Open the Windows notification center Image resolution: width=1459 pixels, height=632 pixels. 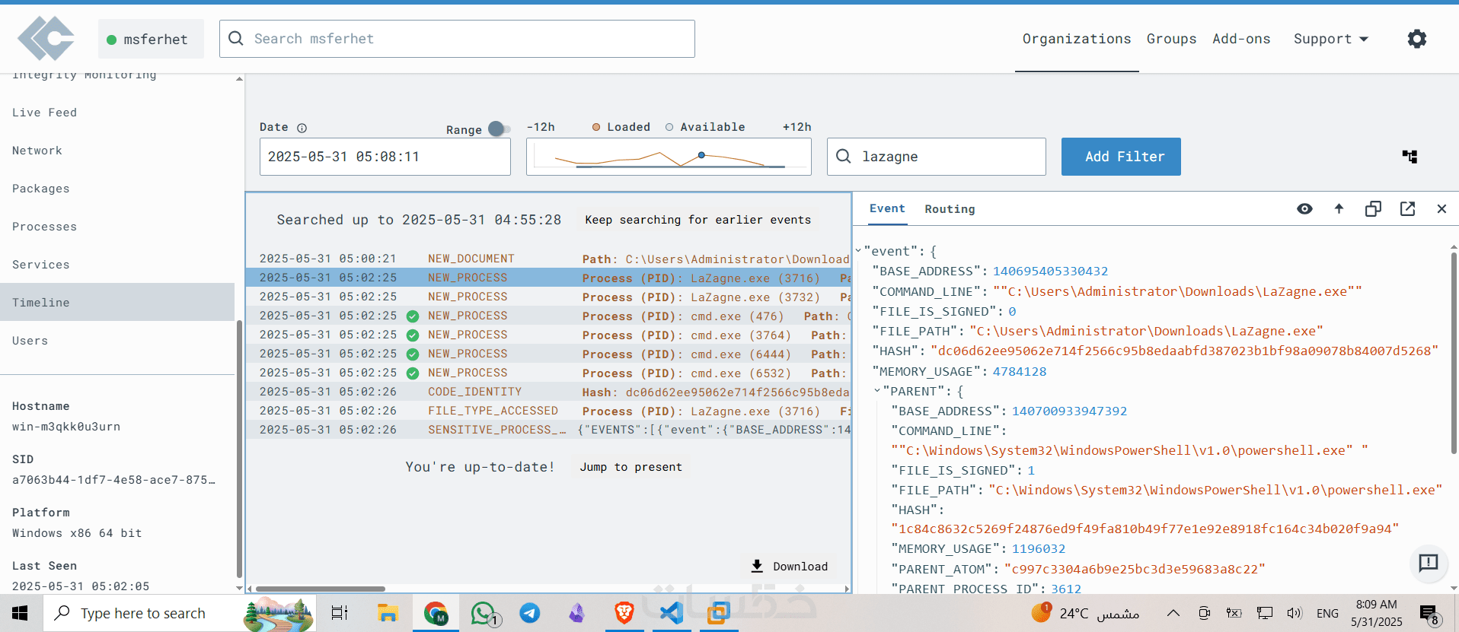point(1429,613)
